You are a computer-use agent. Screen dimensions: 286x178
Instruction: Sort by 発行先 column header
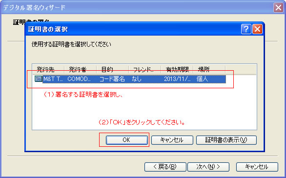pyautogui.click(x=48, y=69)
